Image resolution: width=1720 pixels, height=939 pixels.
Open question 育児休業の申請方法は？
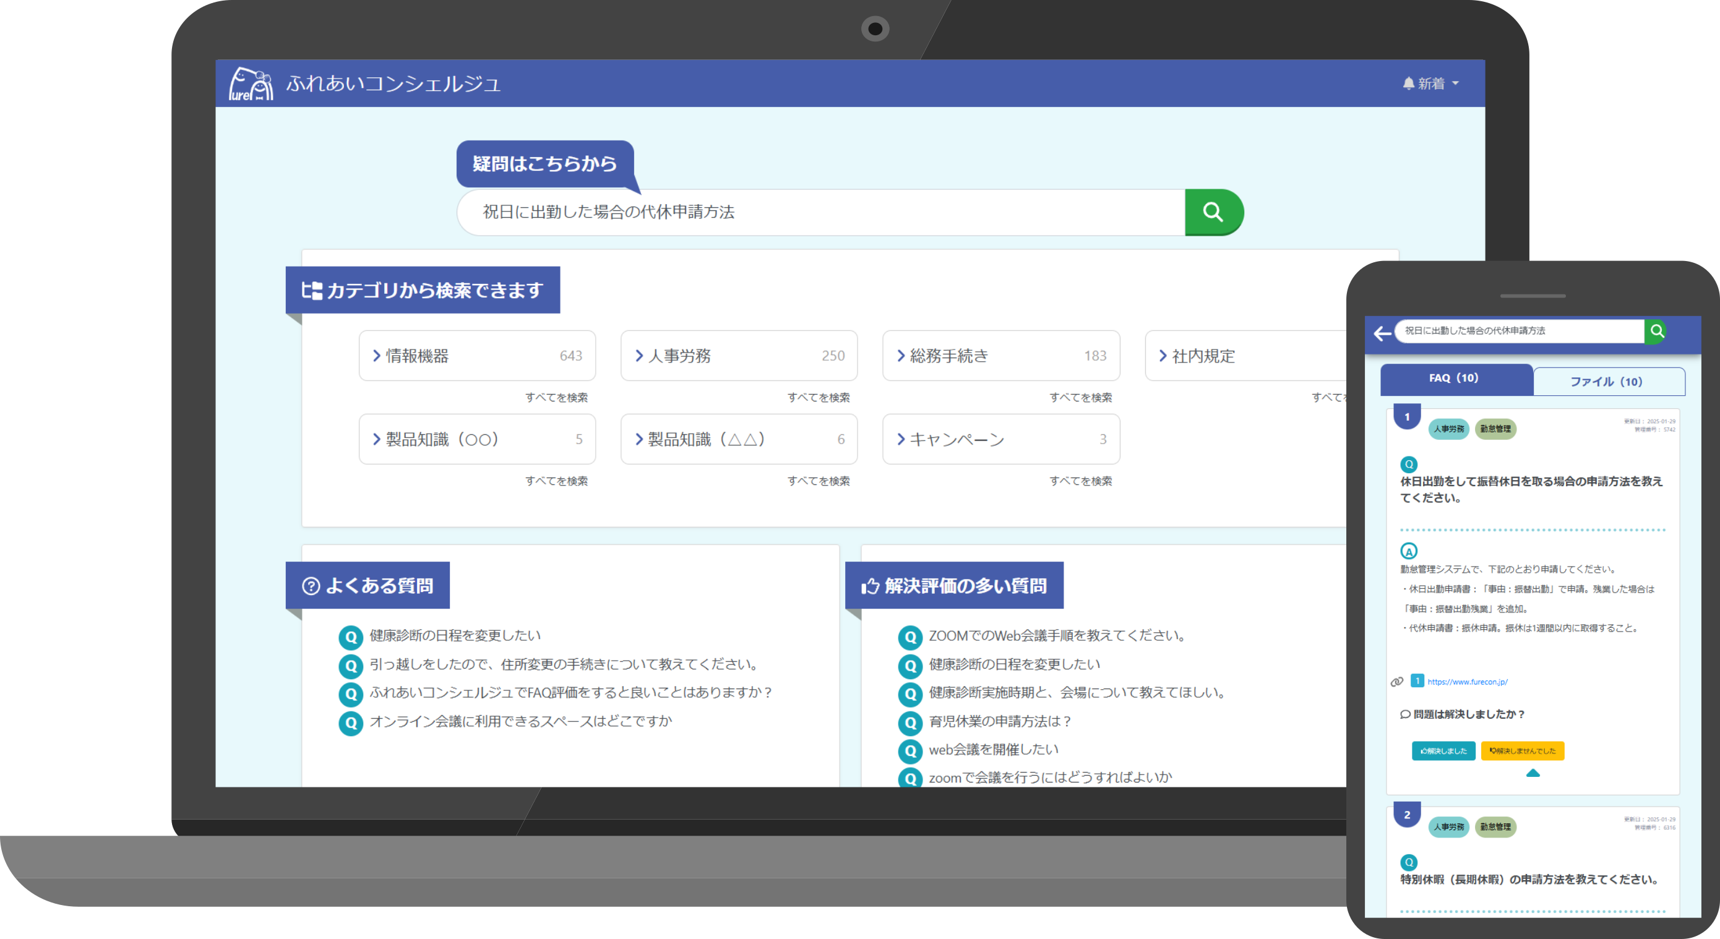click(x=1000, y=721)
